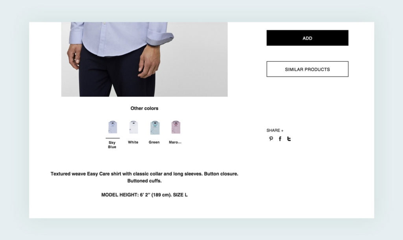
Task: Click the 'White' color label
Action: (133, 142)
